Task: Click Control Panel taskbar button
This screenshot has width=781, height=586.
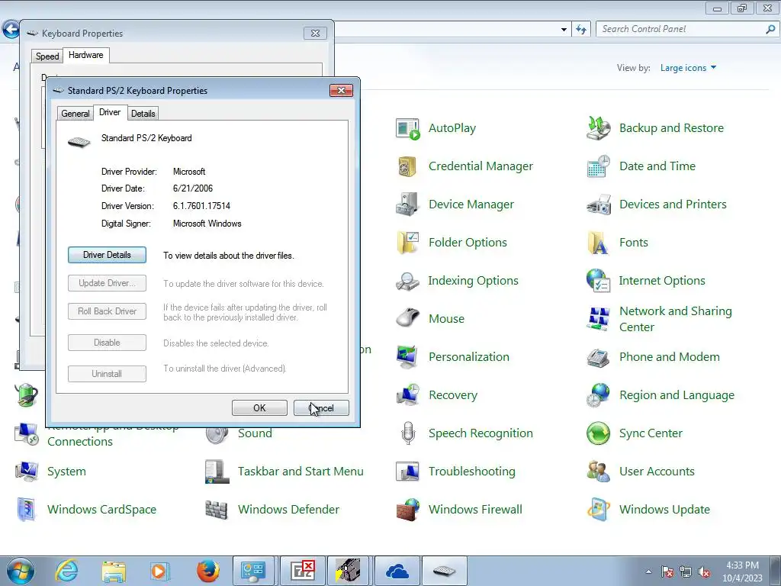Action: [253, 571]
